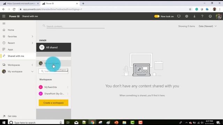Click the Get data link
This screenshot has width=223, height=125.
point(12,116)
